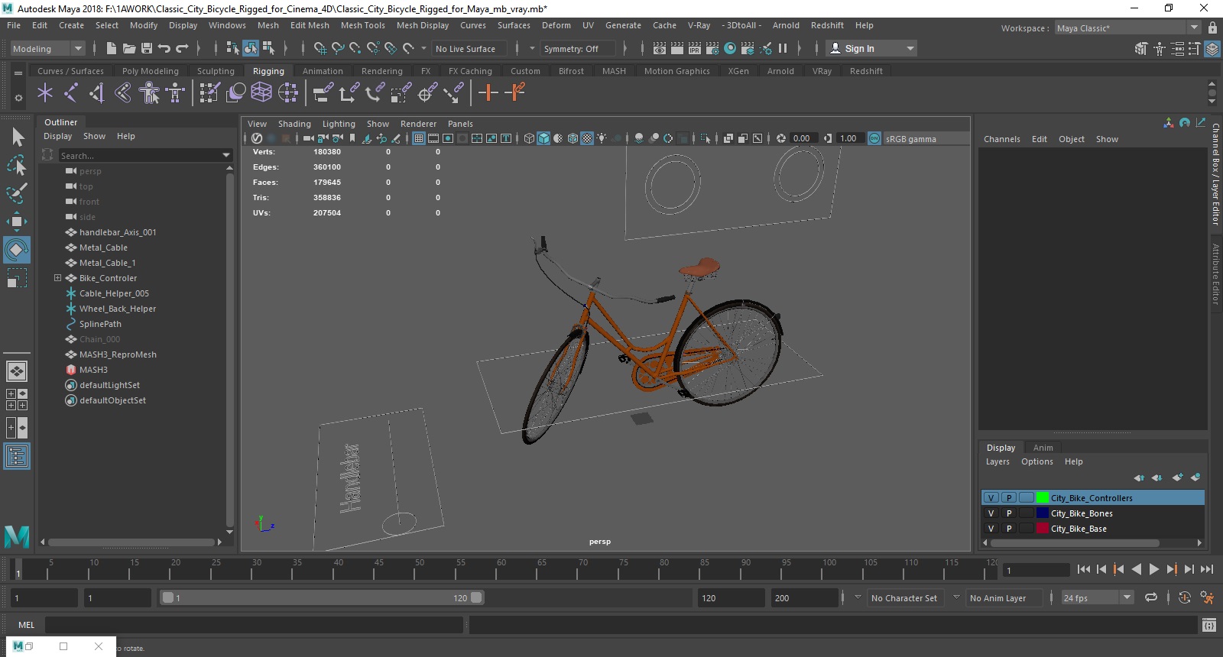Screen dimensions: 1223x657
Task: Toggle textured display checker icon
Action: [587, 138]
